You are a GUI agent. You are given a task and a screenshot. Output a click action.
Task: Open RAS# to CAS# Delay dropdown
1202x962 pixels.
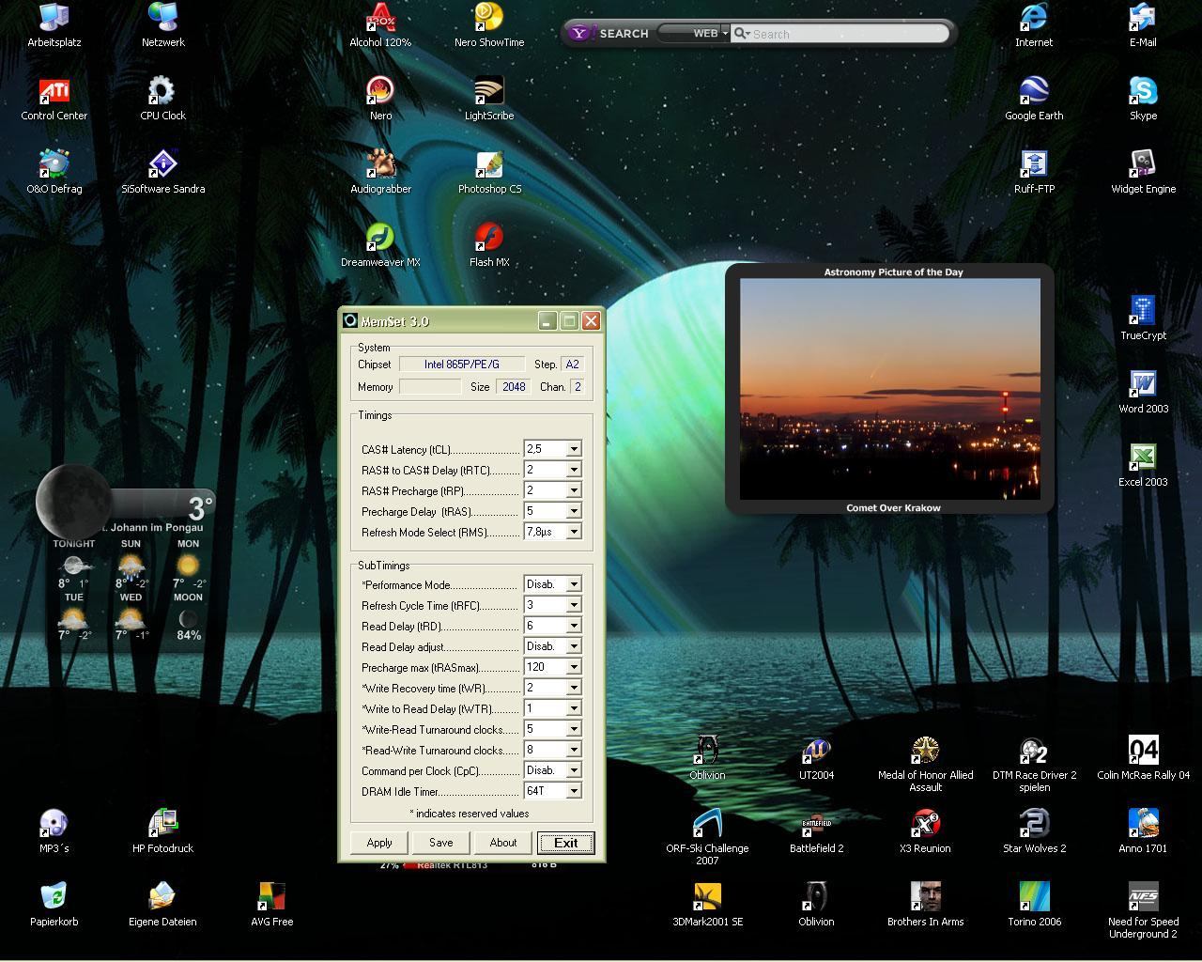pos(574,470)
